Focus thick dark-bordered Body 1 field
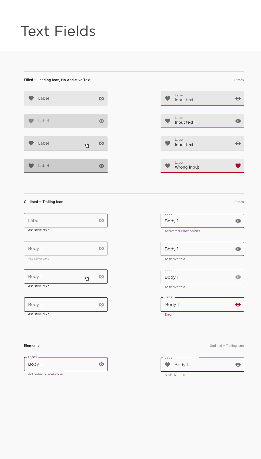The height and width of the screenshot is (459, 261). (x=66, y=304)
